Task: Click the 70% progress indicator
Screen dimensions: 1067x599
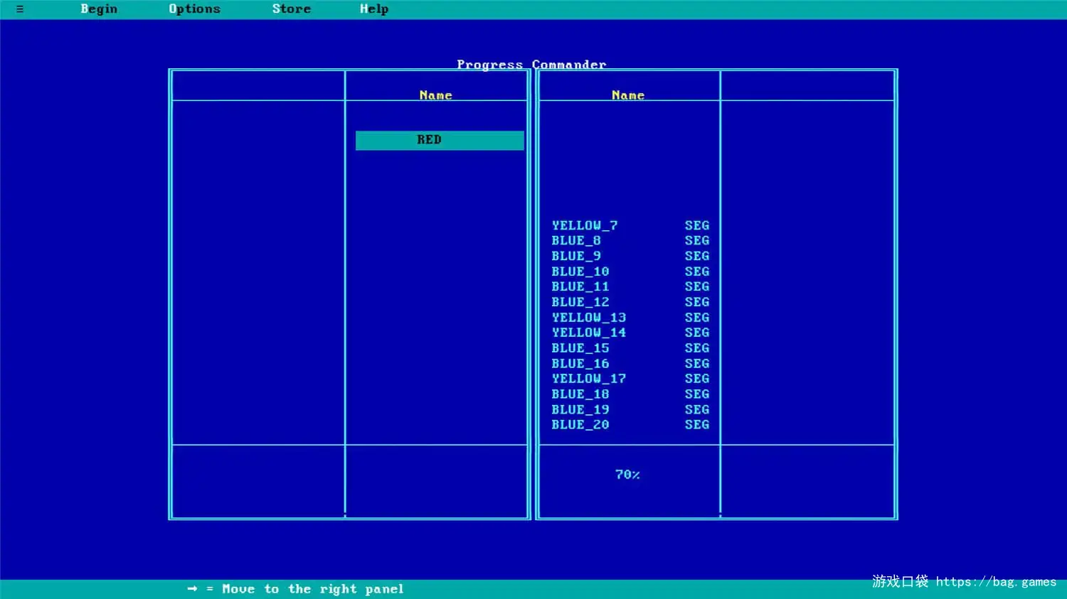Action: (x=627, y=475)
